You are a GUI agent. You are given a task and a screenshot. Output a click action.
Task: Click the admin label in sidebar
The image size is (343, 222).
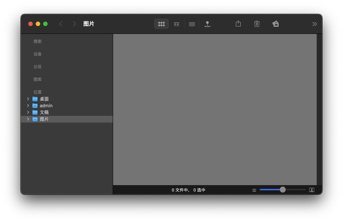tap(46, 106)
